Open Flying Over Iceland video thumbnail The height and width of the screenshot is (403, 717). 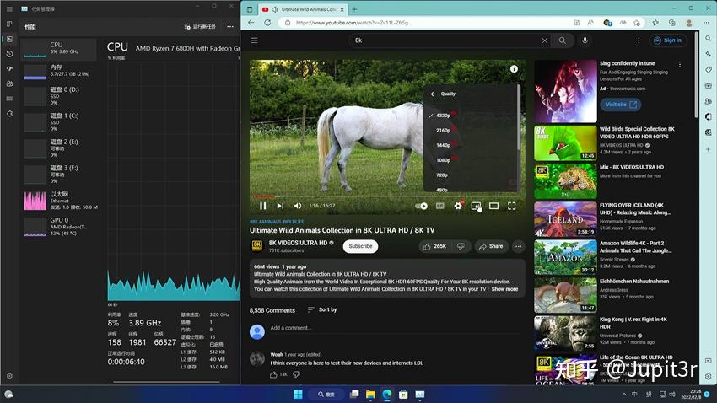pyautogui.click(x=565, y=219)
